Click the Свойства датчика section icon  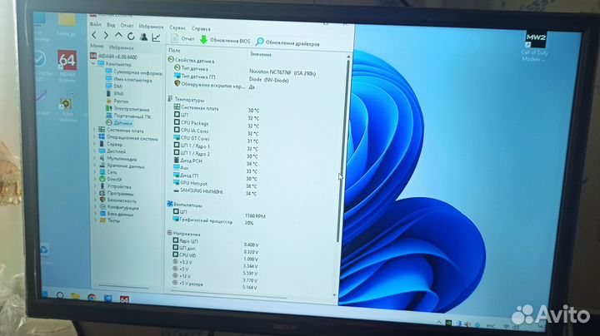[171, 60]
